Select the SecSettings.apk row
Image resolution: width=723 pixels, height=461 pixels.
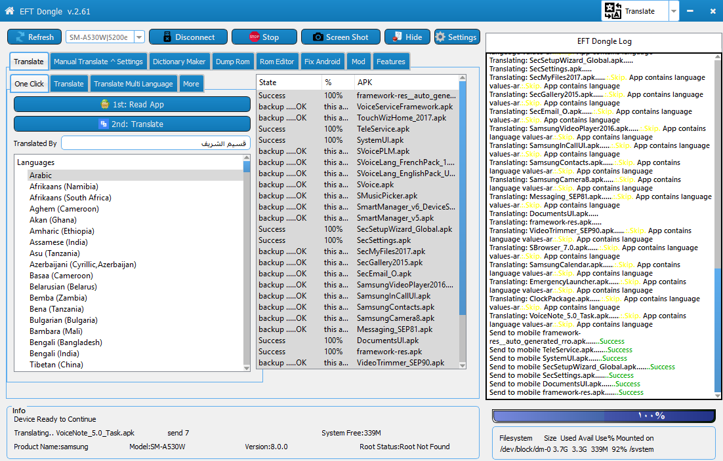(358, 240)
